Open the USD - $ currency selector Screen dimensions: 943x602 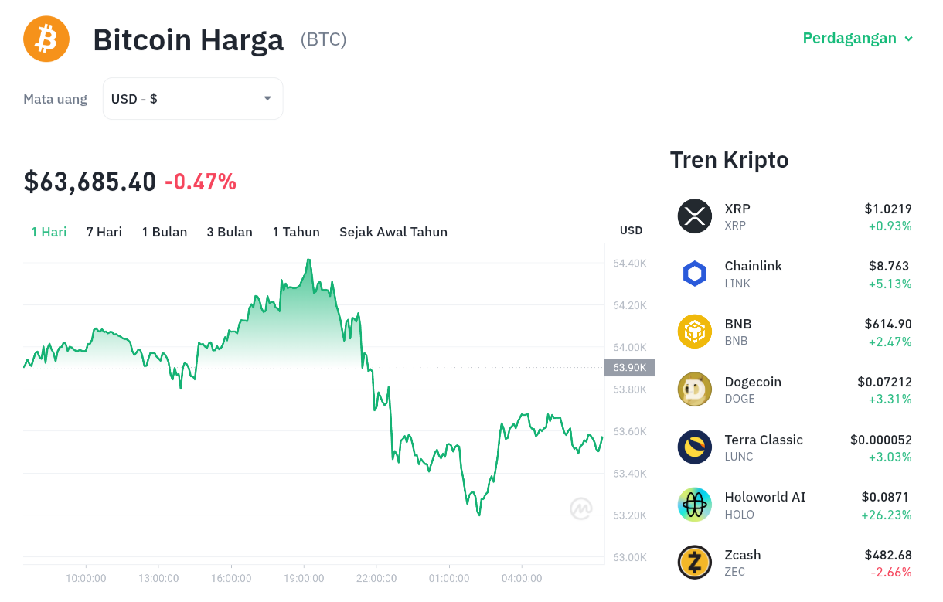click(192, 99)
